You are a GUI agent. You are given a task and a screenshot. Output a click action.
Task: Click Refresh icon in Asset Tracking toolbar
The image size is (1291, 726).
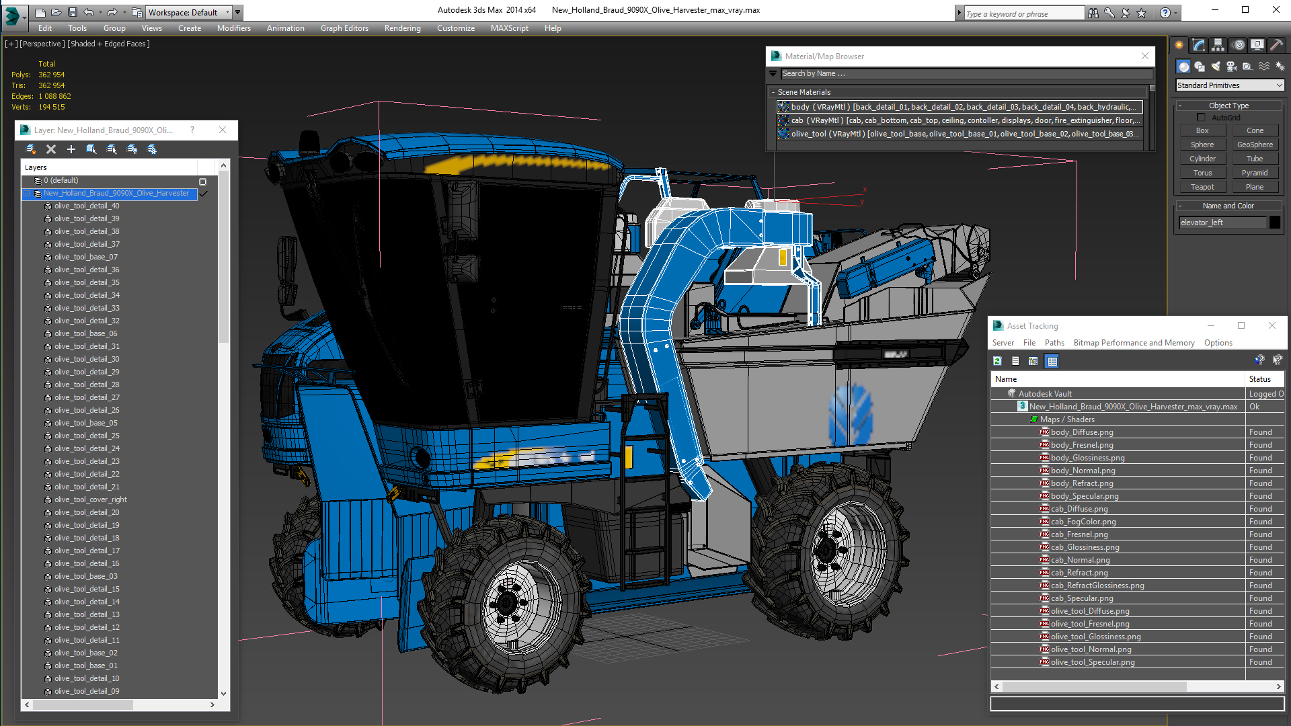998,362
